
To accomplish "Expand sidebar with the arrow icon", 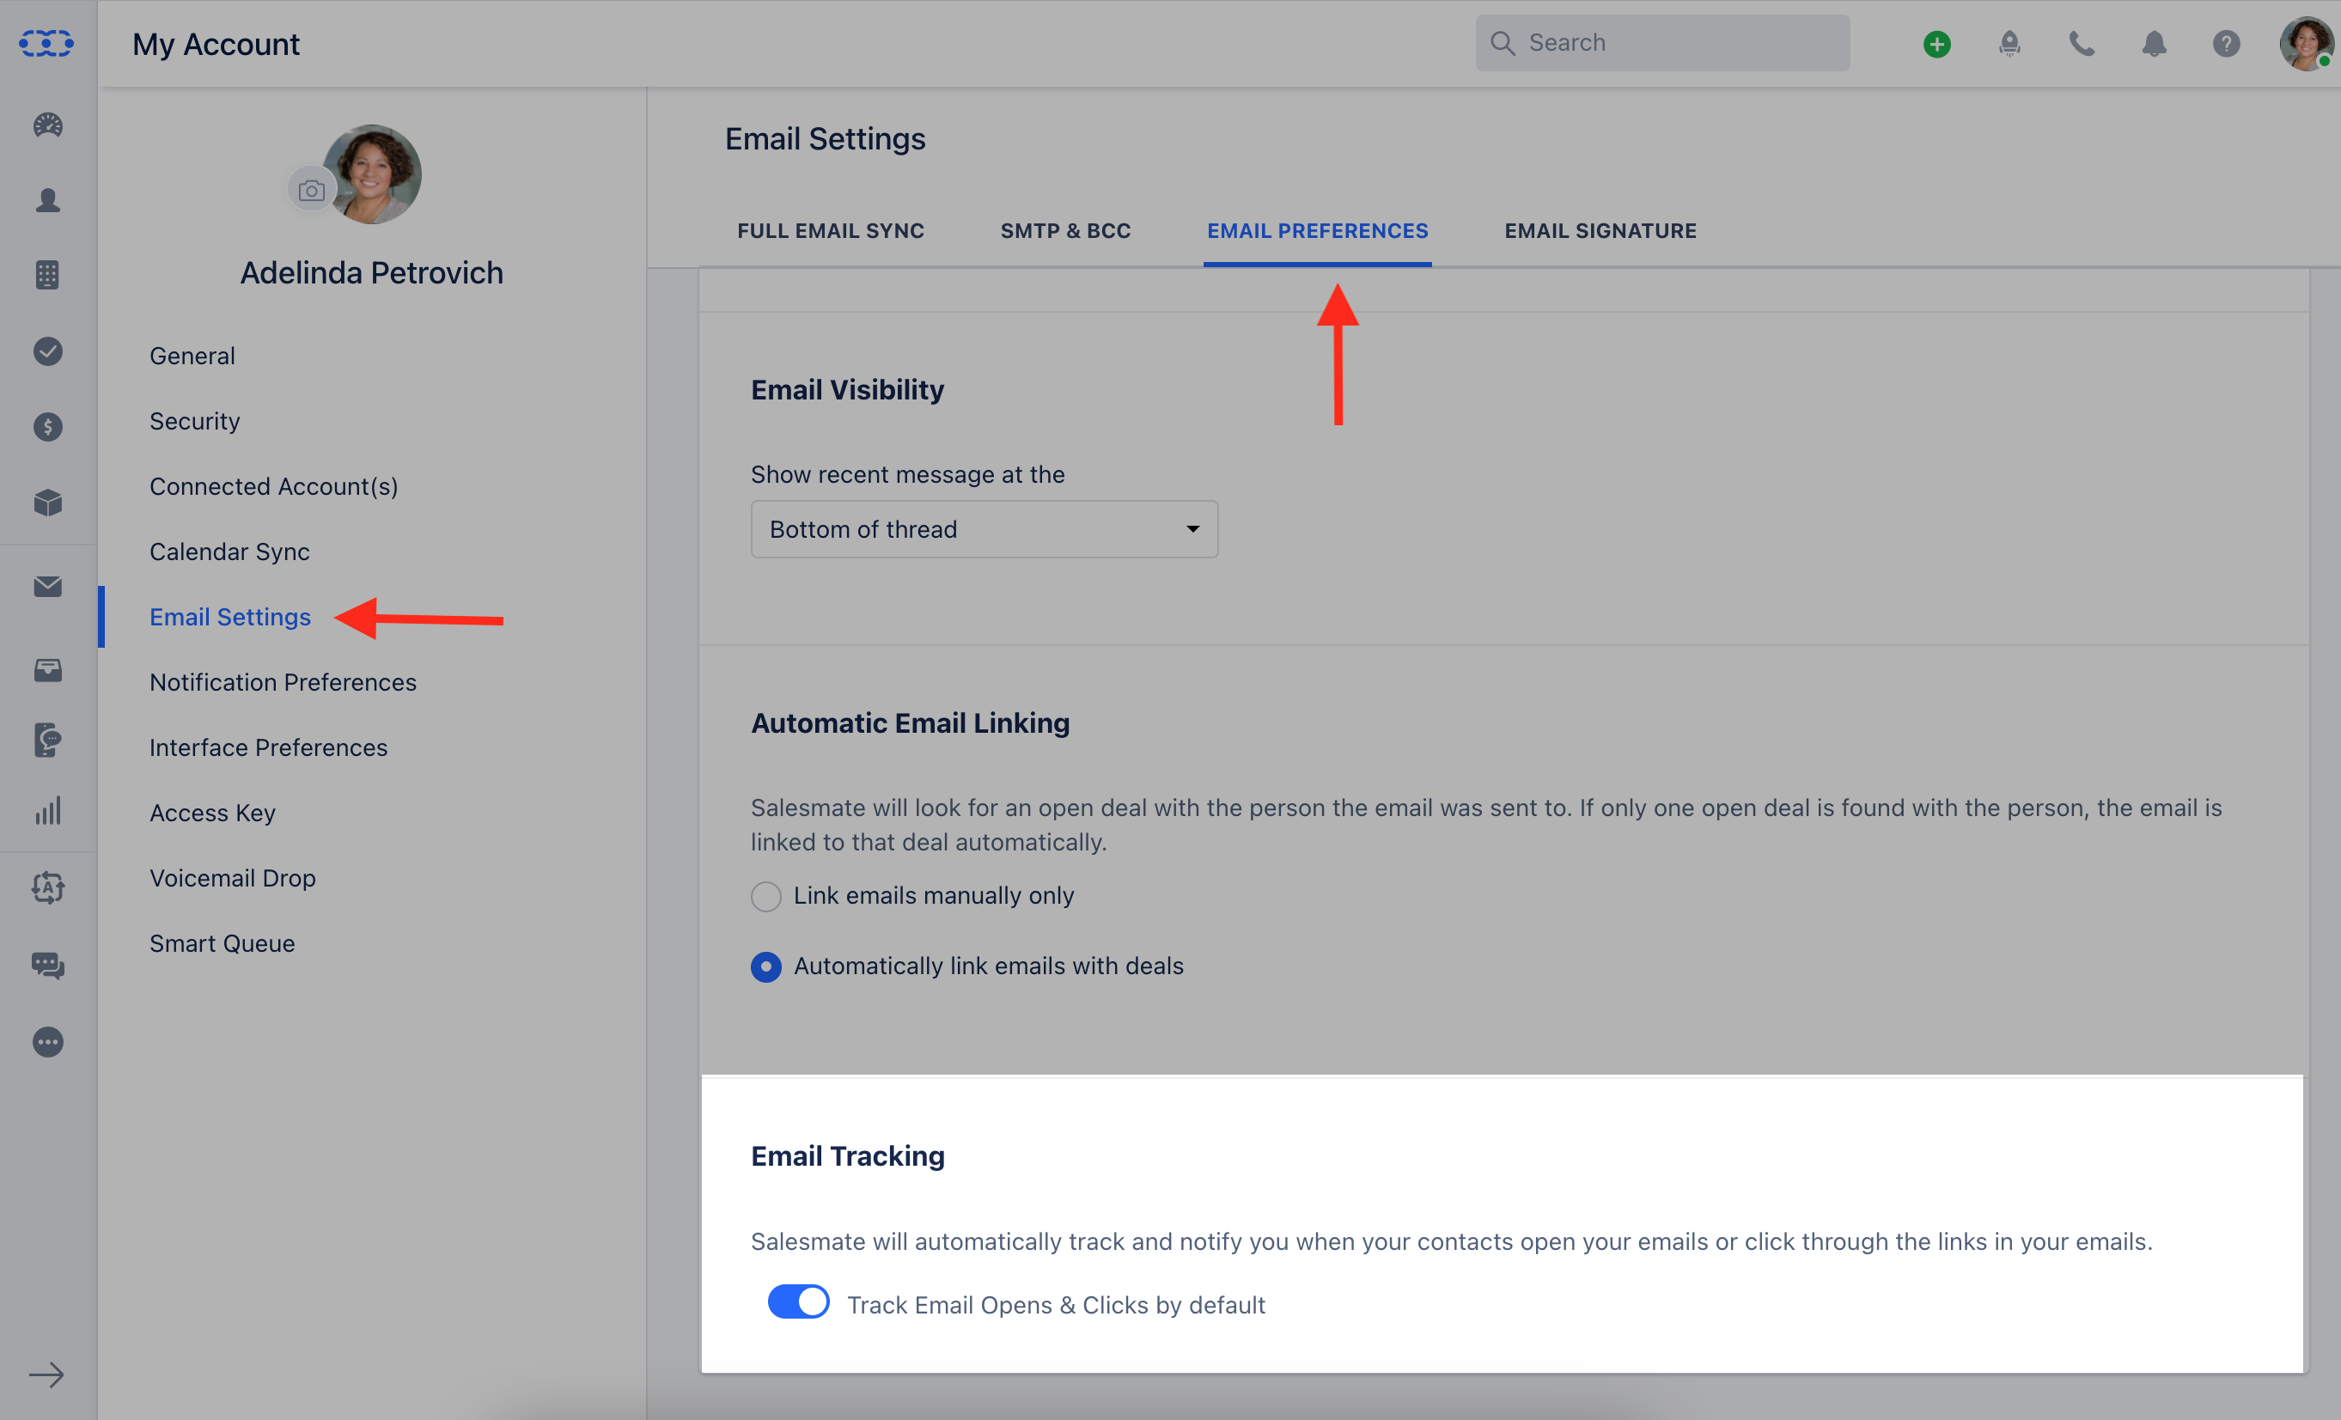I will (x=46, y=1375).
